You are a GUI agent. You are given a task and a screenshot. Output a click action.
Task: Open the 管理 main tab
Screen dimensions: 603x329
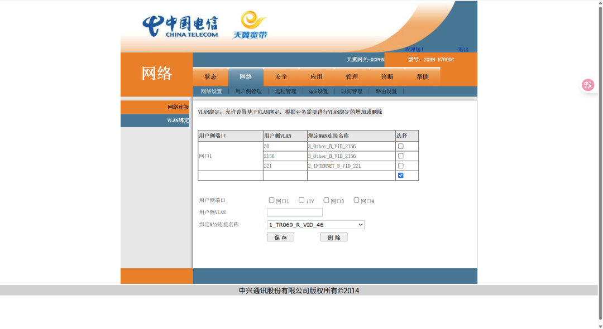(x=352, y=77)
